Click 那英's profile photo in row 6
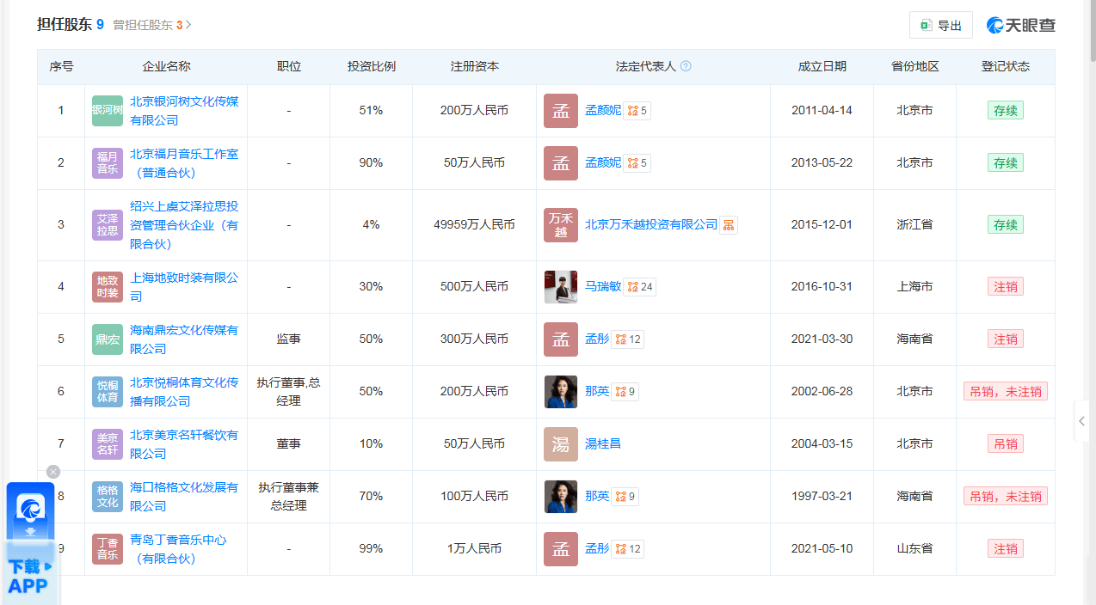 [x=560, y=391]
